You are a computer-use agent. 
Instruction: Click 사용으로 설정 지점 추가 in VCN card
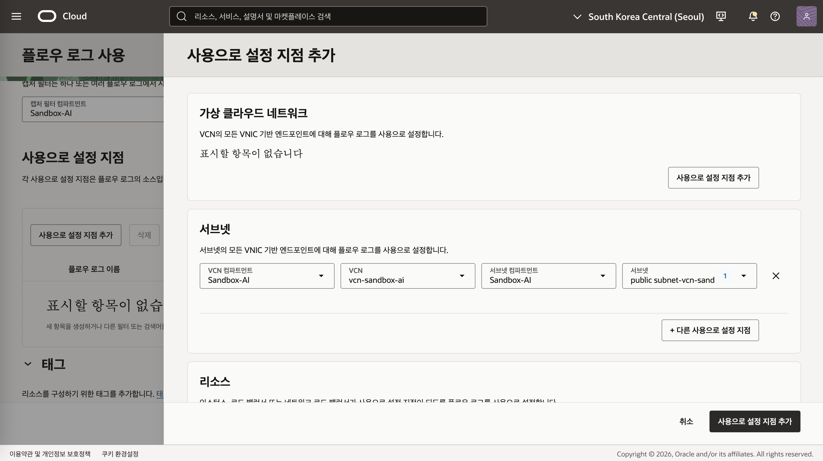pyautogui.click(x=713, y=178)
